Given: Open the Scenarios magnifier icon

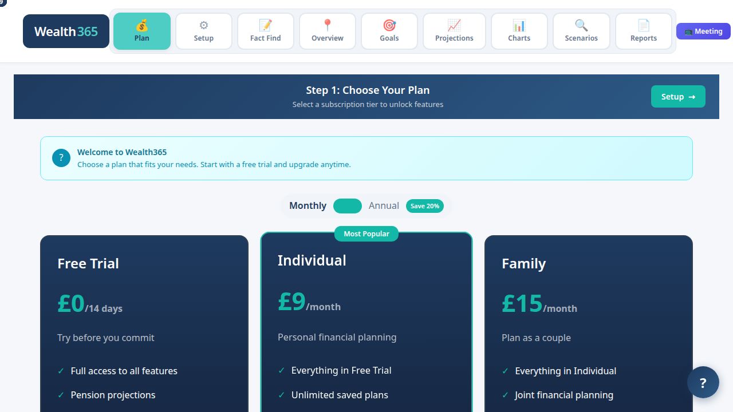Looking at the screenshot, I should [581, 25].
